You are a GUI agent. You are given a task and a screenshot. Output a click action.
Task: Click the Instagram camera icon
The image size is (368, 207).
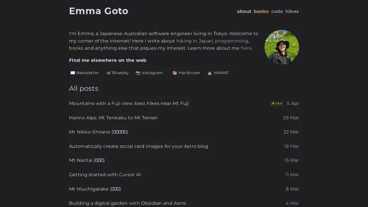tap(138, 73)
